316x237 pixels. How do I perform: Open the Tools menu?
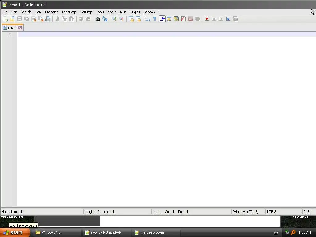100,12
